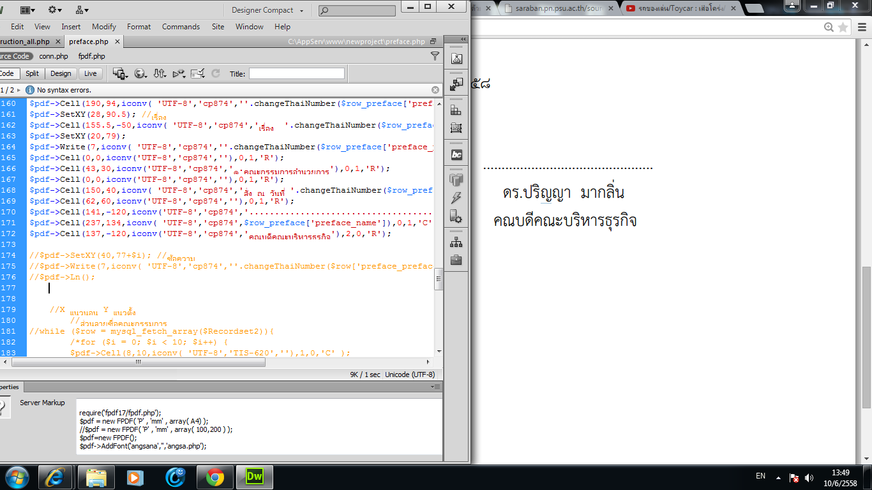This screenshot has width=872, height=490.
Task: Open fpdf.php related file
Action: (x=91, y=56)
